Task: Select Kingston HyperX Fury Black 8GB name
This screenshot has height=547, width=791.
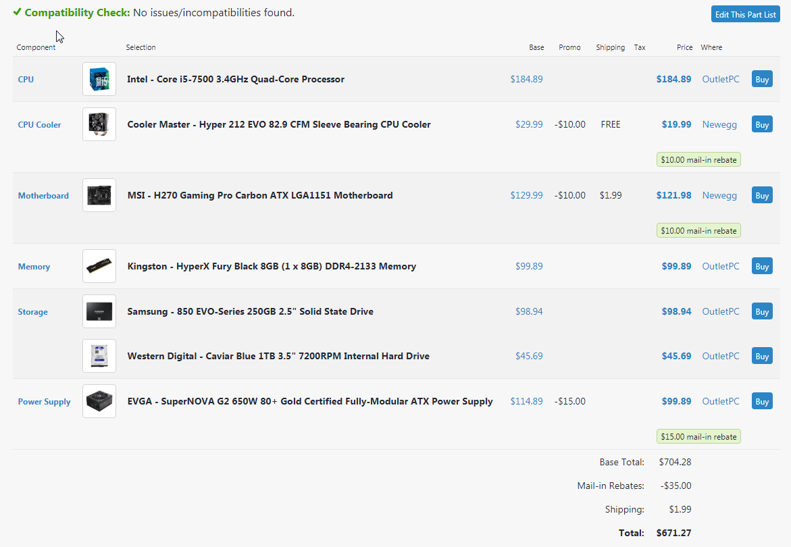Action: pos(272,266)
